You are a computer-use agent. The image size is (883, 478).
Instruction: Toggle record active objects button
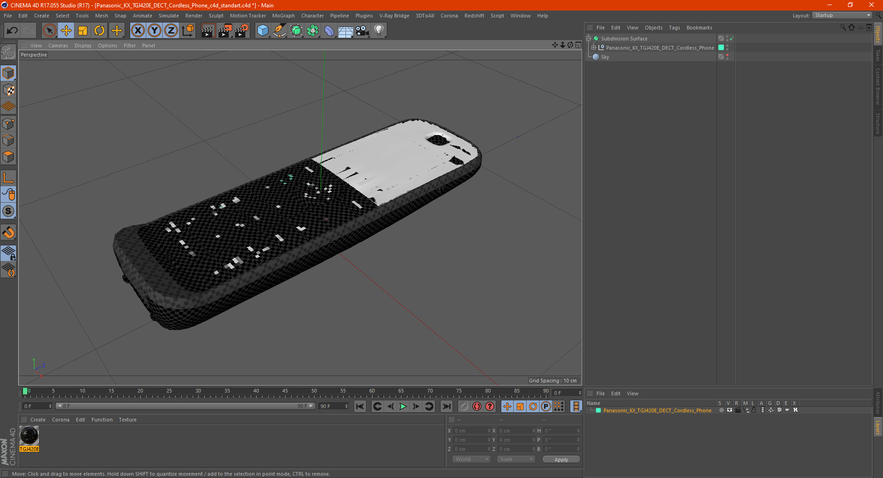[464, 406]
